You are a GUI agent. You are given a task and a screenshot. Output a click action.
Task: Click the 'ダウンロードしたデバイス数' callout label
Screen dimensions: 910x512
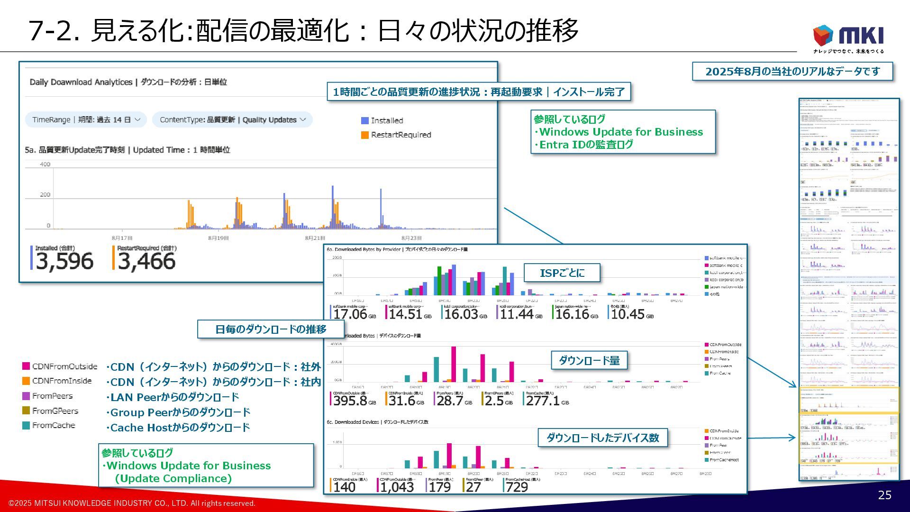coord(602,438)
